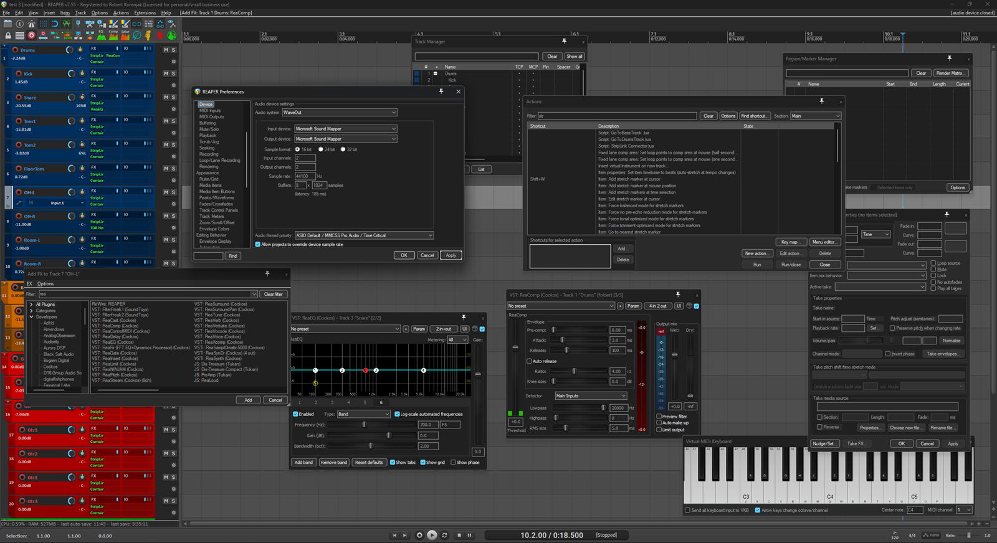Viewport: 997px width, 543px height.
Task: Arm the Kick track for recording
Action: pos(19,73)
